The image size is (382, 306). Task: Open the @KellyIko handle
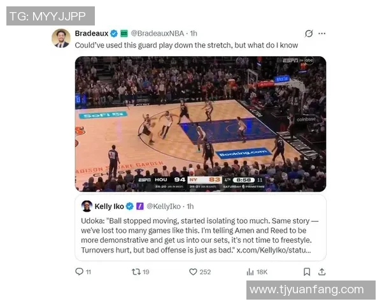tap(164, 207)
